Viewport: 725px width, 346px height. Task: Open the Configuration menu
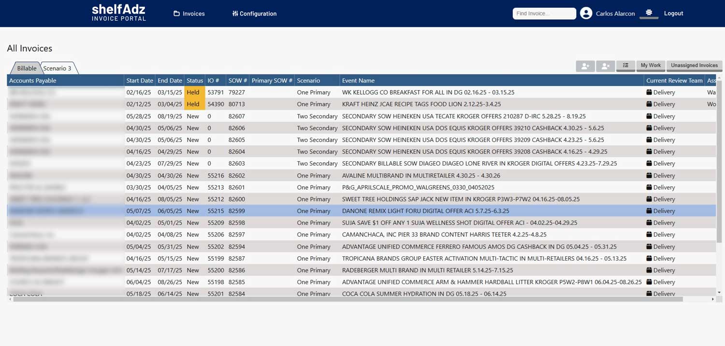[x=254, y=14]
